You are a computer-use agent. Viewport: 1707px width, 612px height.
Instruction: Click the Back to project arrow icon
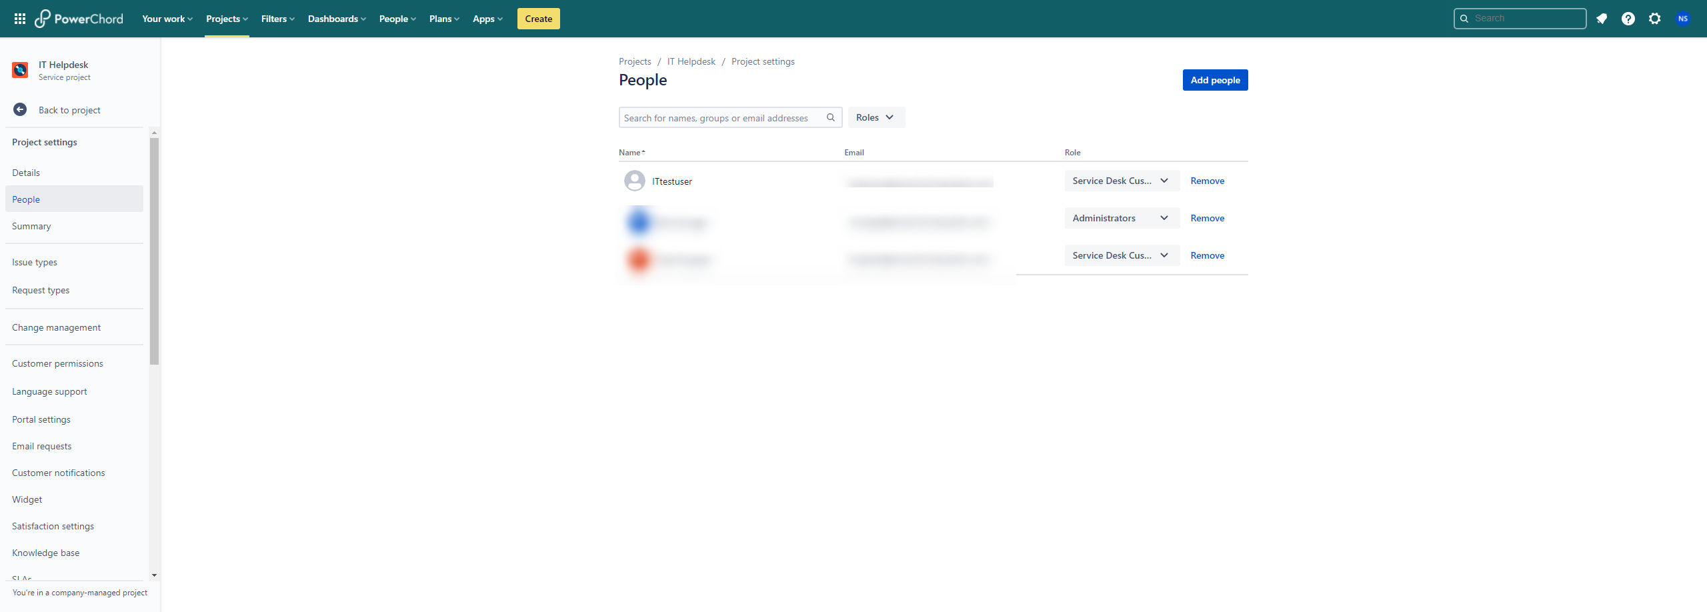coord(20,110)
